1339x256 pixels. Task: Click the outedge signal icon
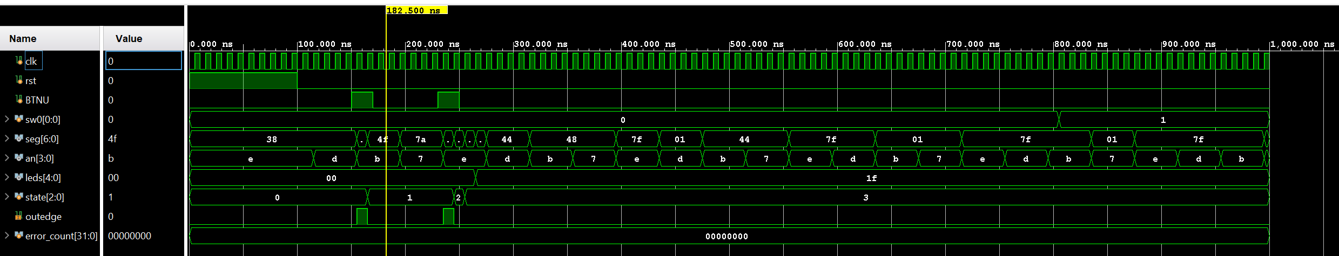click(x=19, y=216)
